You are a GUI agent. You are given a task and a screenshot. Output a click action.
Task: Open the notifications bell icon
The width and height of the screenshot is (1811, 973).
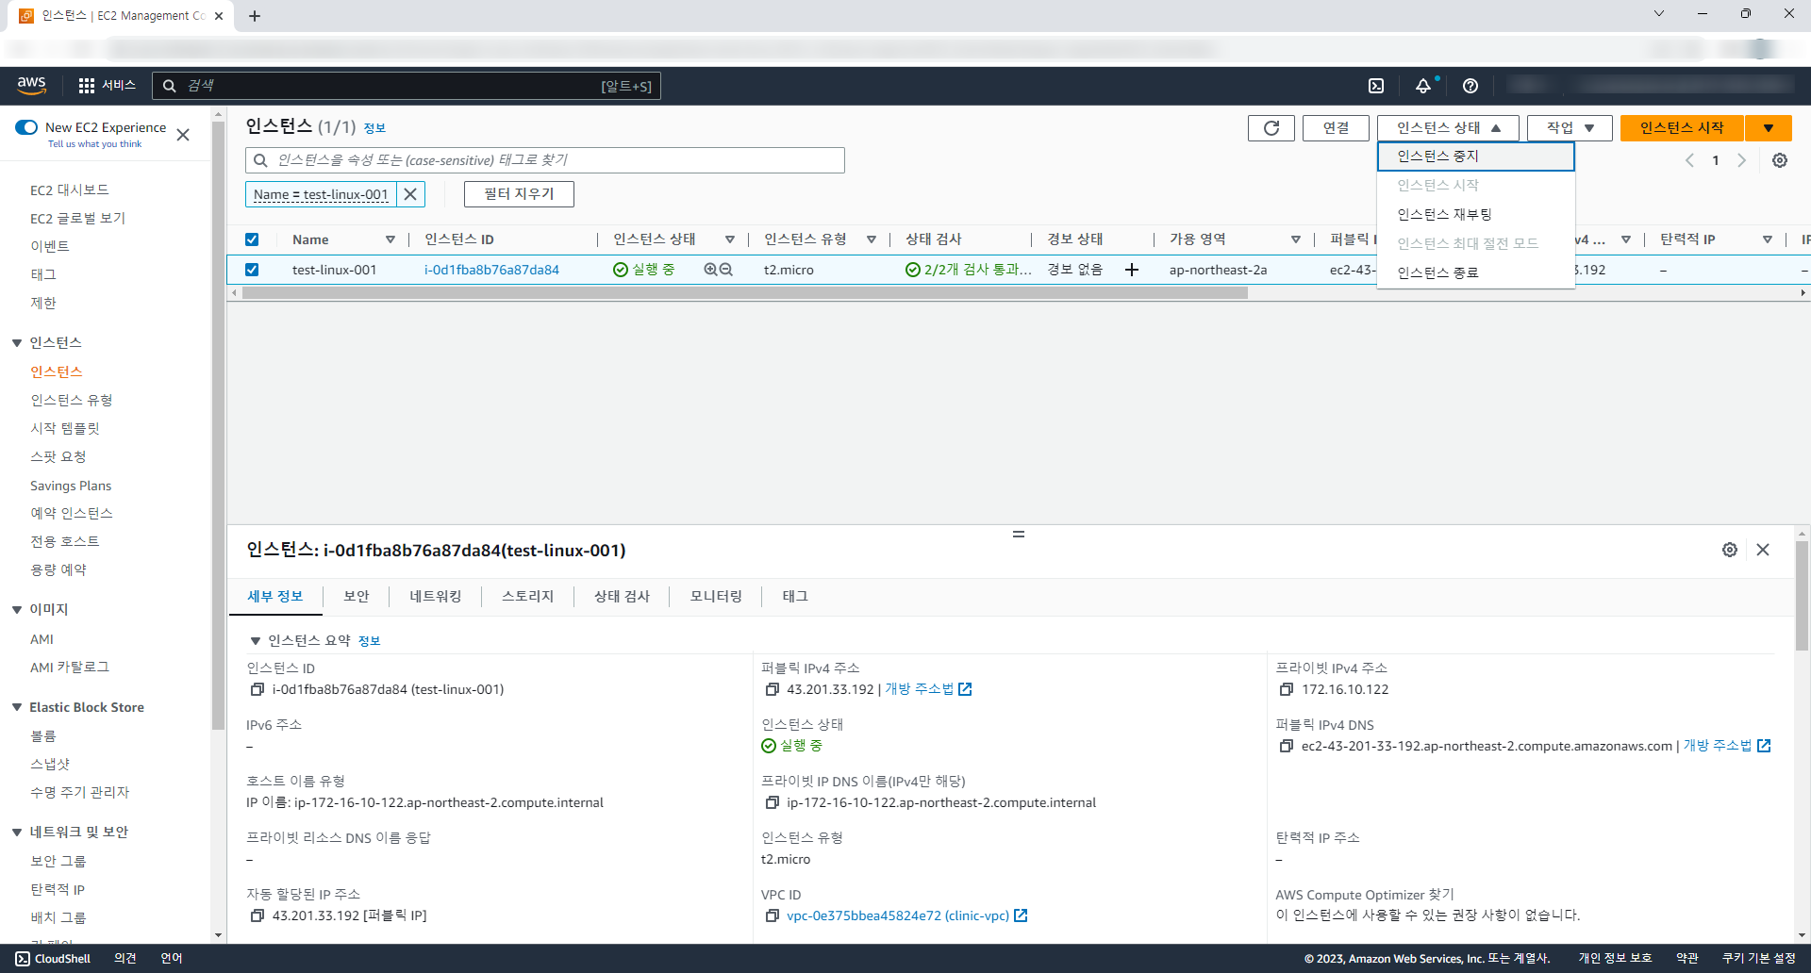click(1423, 86)
